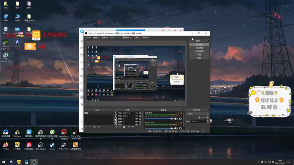
Task: Adjust the microphone volume slider
Action: [x=159, y=128]
